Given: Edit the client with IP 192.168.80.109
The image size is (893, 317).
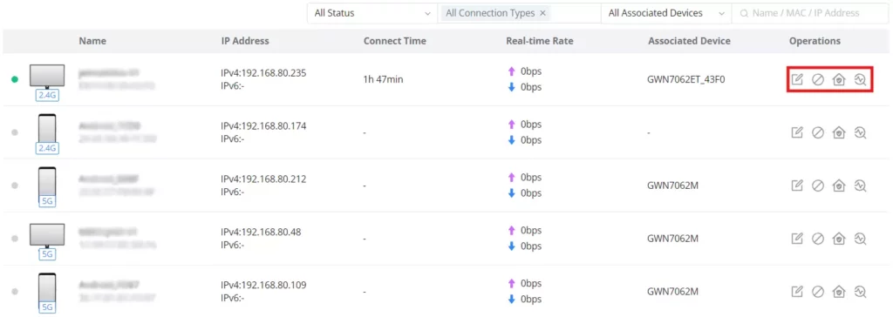Looking at the screenshot, I should click(797, 292).
